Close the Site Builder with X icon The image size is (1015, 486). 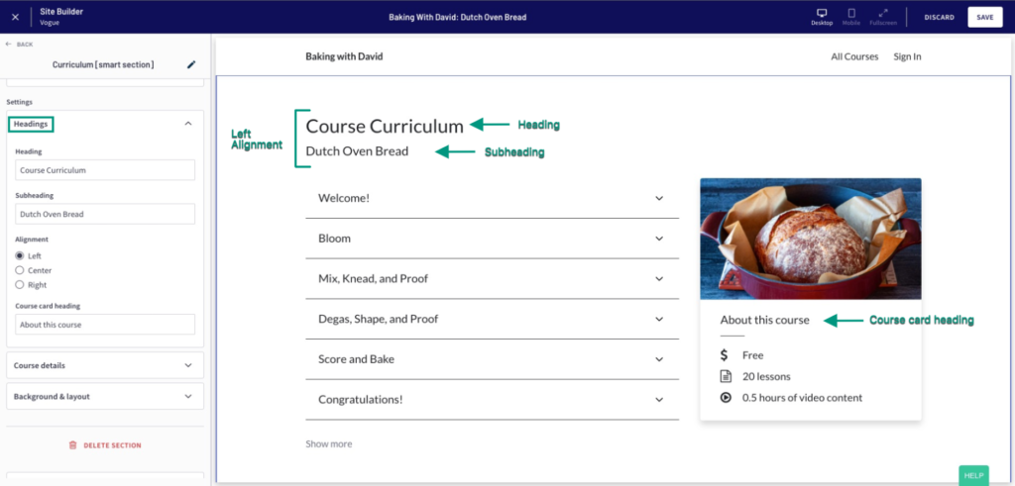tap(15, 17)
